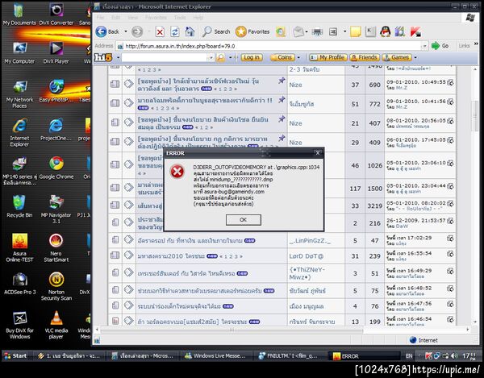This screenshot has width=484, height=378.
Task: Click the hi5 Log in button
Action: [252, 57]
